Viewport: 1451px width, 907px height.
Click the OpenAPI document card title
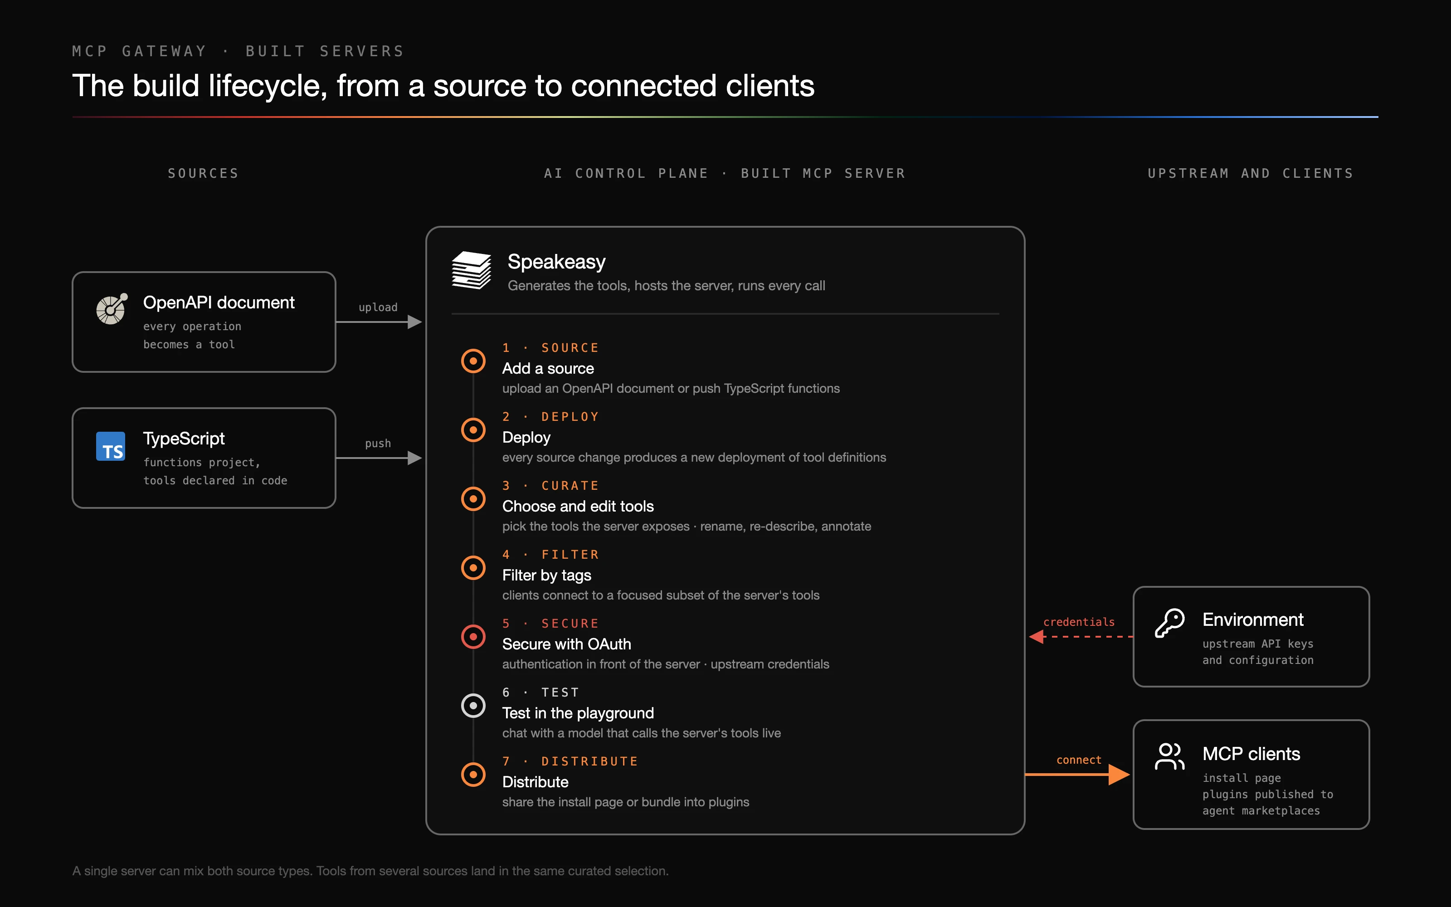click(x=219, y=302)
